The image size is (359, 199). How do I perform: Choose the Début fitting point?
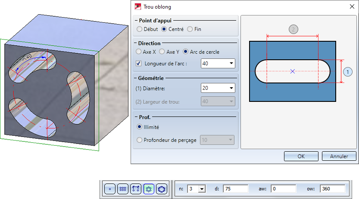point(139,29)
